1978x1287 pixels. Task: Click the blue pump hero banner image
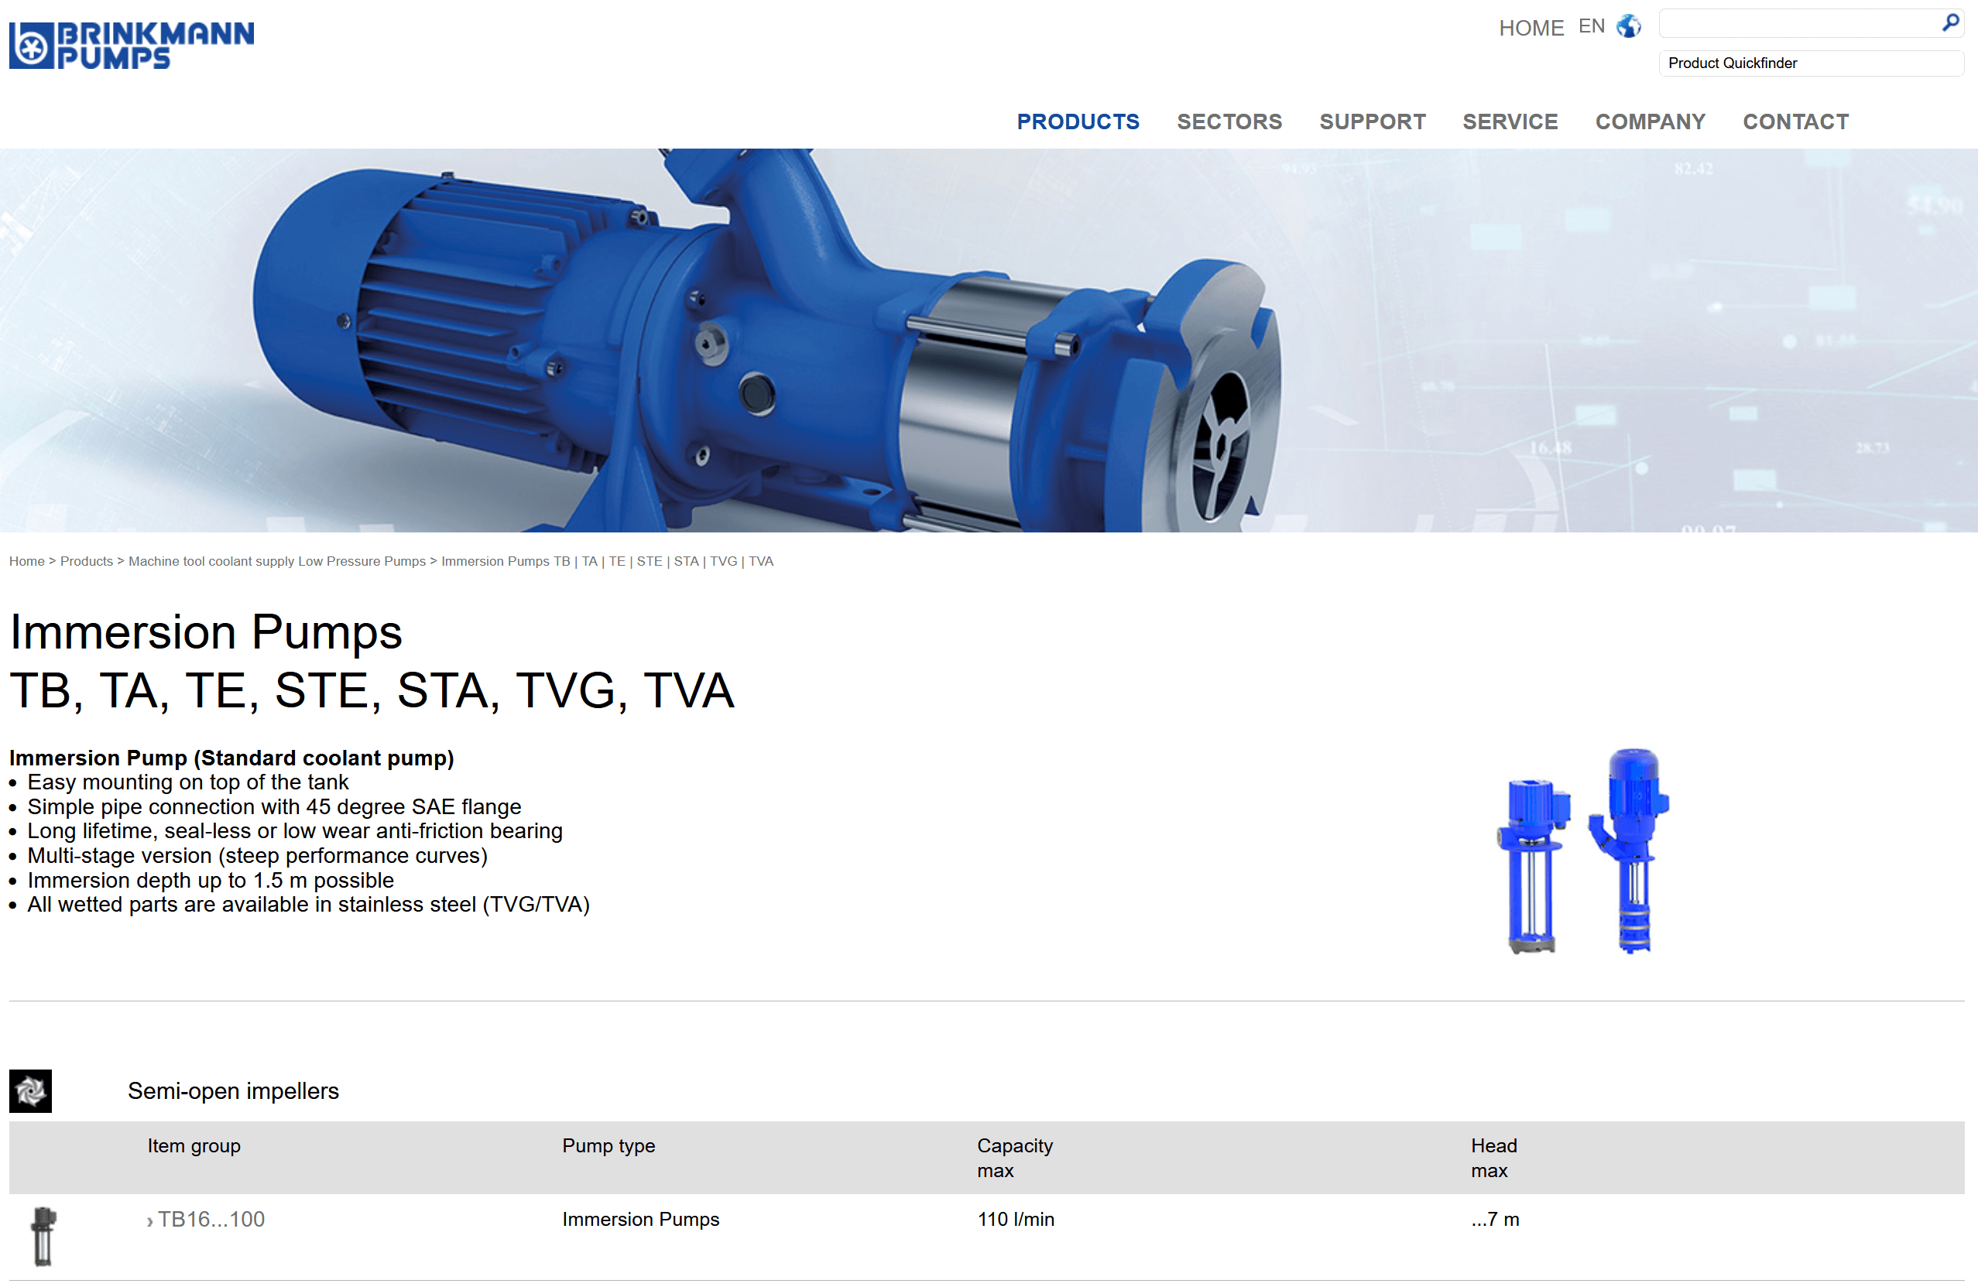(989, 341)
